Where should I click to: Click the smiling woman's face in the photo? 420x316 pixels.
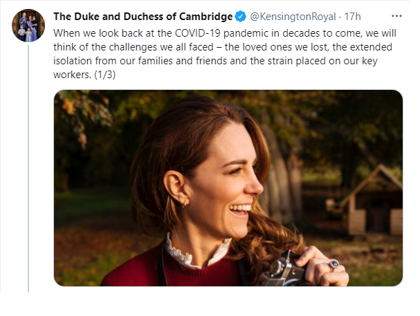pyautogui.click(x=232, y=180)
